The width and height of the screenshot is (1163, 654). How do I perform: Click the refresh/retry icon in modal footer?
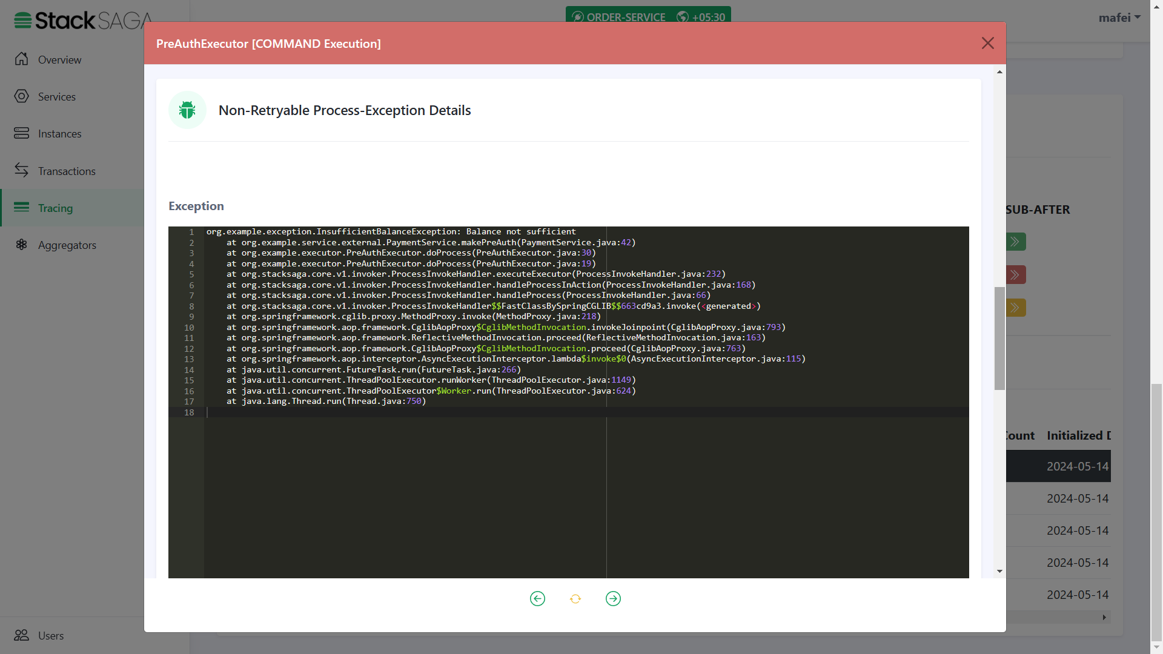575,598
